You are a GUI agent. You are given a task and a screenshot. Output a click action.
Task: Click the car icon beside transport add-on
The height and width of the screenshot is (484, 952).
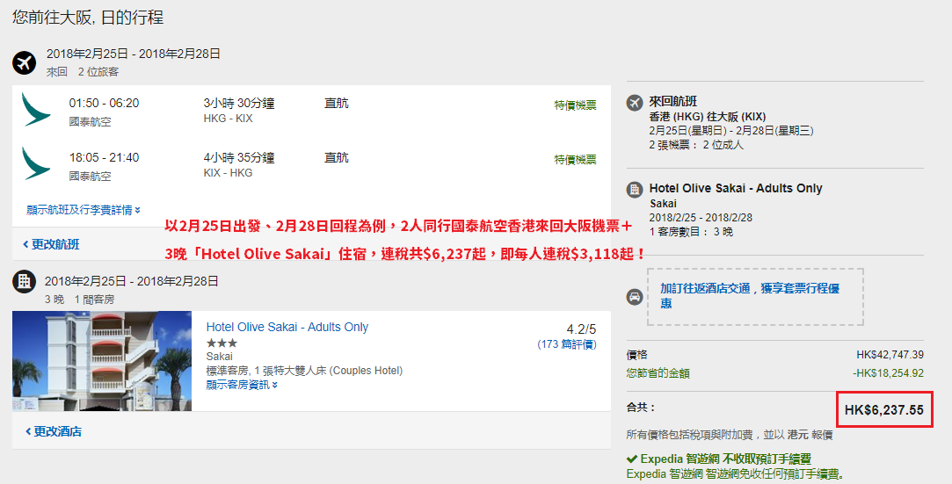coord(635,297)
